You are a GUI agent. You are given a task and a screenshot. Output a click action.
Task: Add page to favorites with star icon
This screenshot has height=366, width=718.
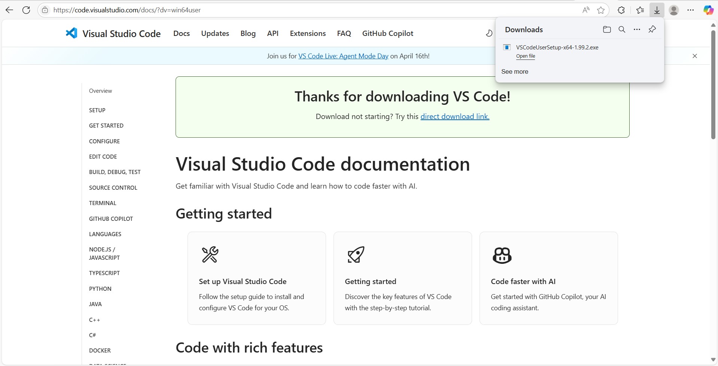point(601,10)
